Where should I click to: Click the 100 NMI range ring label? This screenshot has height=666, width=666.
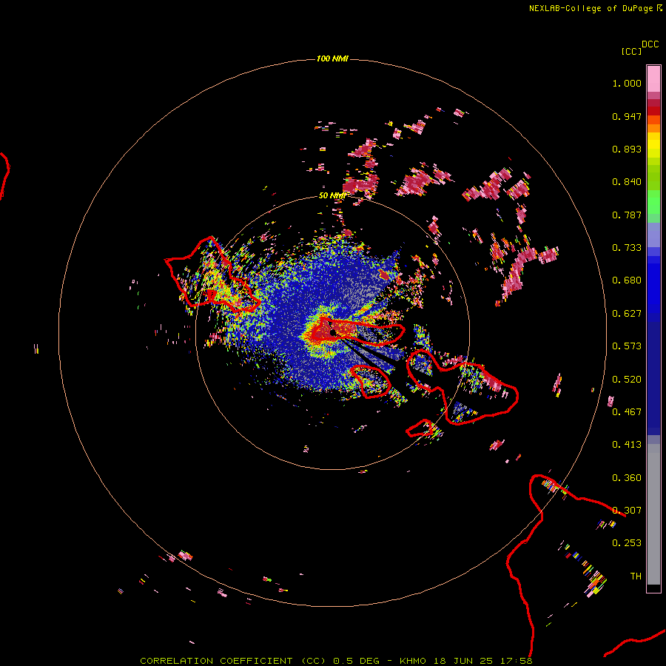click(x=332, y=58)
